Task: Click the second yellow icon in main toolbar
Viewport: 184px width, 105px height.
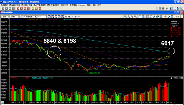Action: coord(37,8)
